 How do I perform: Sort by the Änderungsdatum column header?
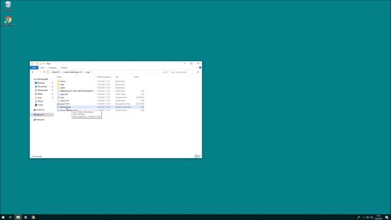(x=104, y=77)
